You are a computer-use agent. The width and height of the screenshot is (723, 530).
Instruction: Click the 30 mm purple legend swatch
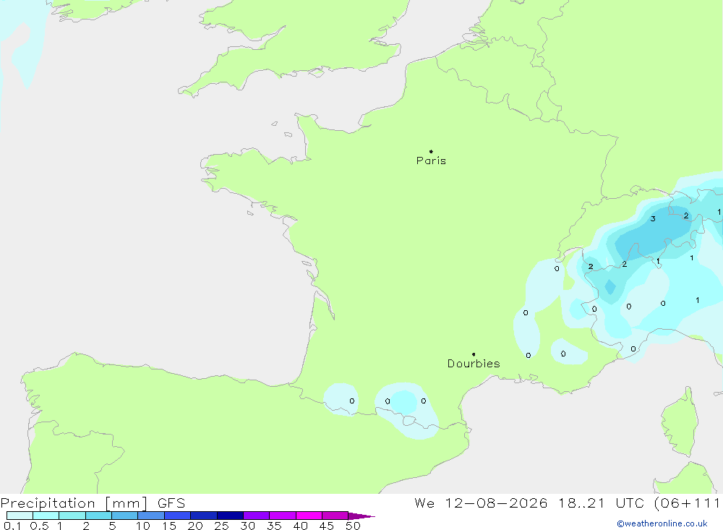[x=256, y=516]
